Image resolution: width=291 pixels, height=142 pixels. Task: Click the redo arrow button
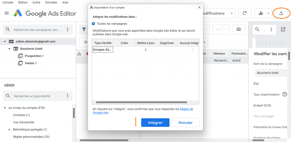(218, 29)
